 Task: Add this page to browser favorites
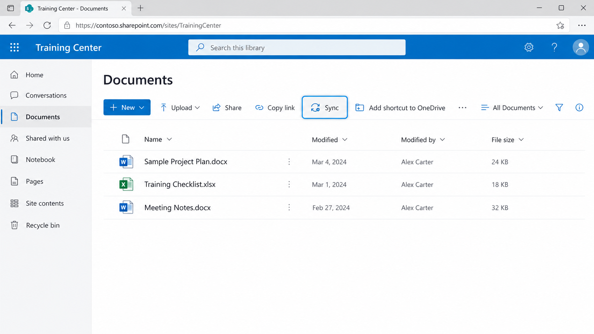coord(560,25)
